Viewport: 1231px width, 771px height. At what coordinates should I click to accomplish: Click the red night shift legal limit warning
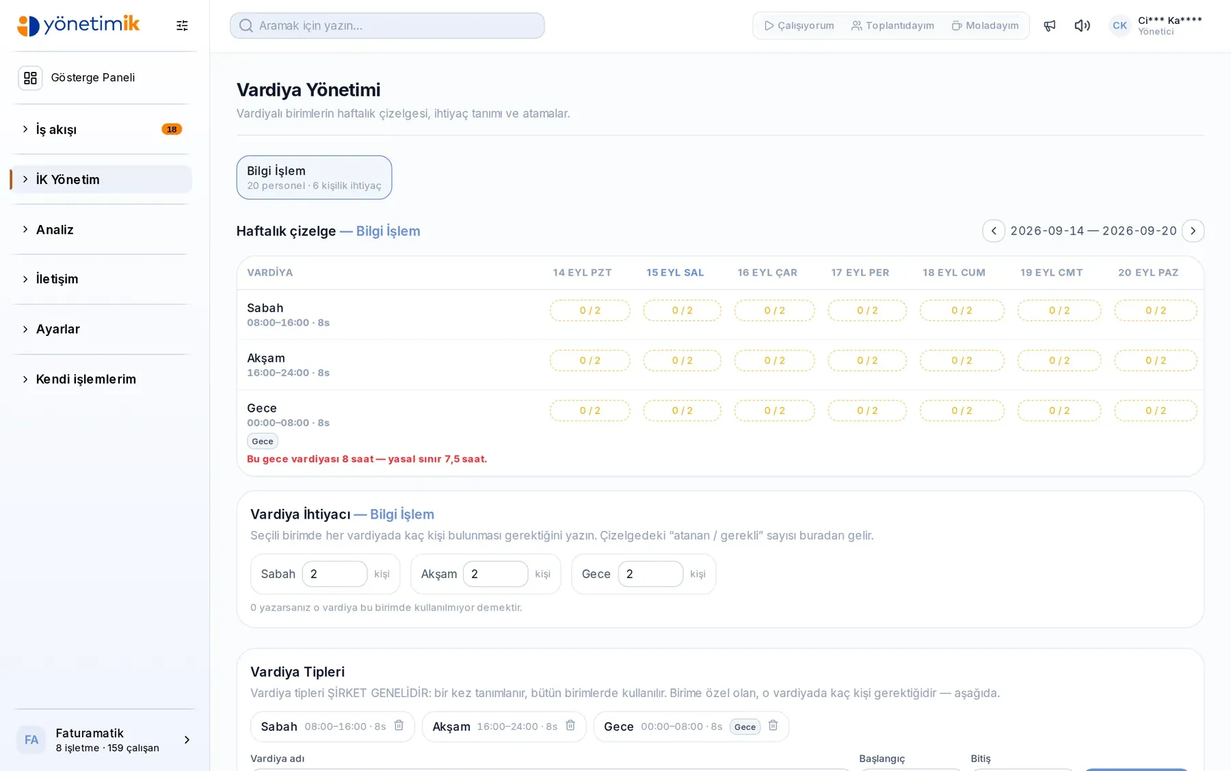[x=367, y=459]
